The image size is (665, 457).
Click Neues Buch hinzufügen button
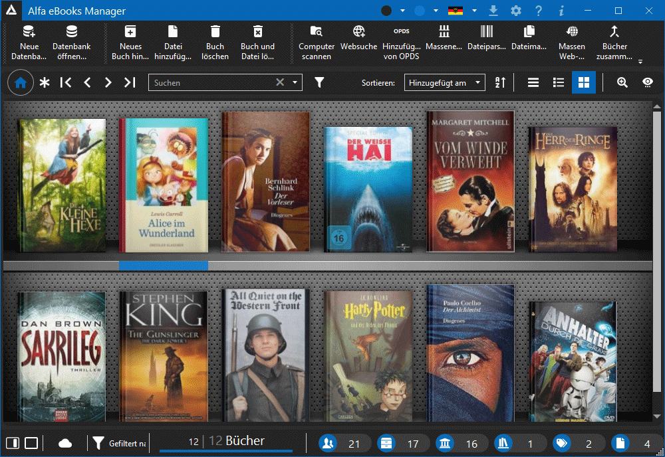pyautogui.click(x=130, y=41)
